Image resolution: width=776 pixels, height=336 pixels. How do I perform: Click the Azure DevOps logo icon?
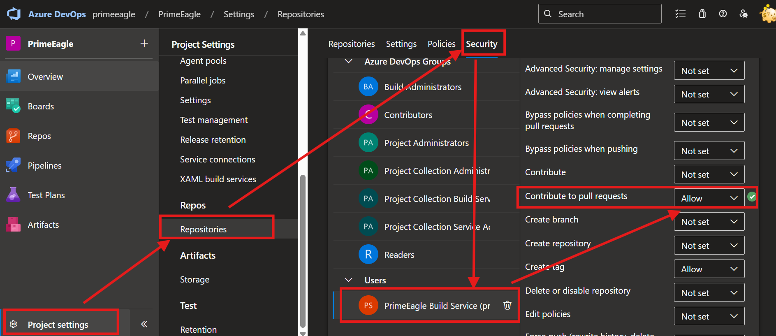pyautogui.click(x=14, y=14)
